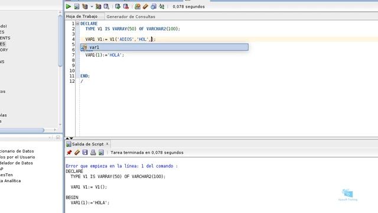Print the script output
Screen dimensions: 378x213
coord(93,153)
